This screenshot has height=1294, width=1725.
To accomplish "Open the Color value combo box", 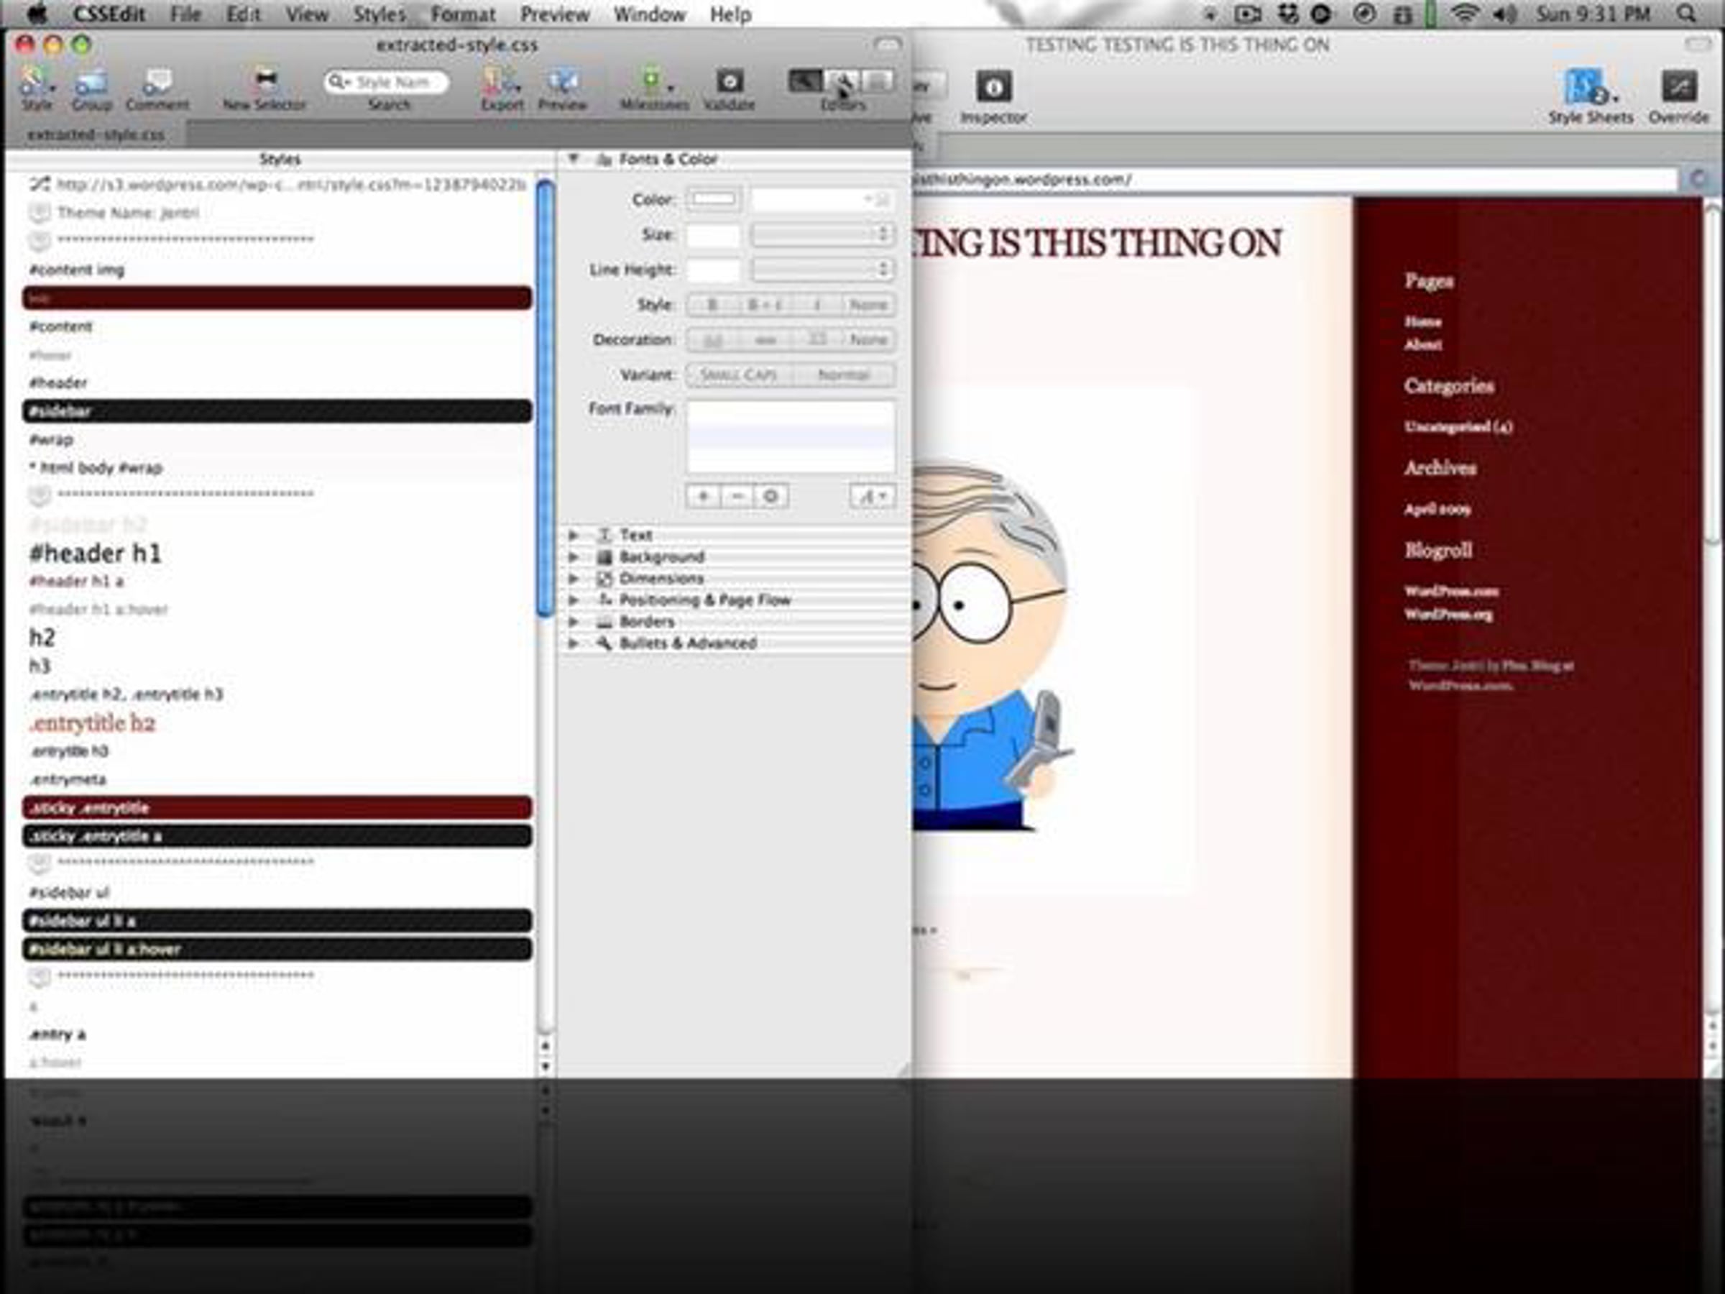I will pyautogui.click(x=822, y=200).
